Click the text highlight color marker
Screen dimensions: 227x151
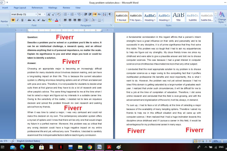[x=50, y=20]
